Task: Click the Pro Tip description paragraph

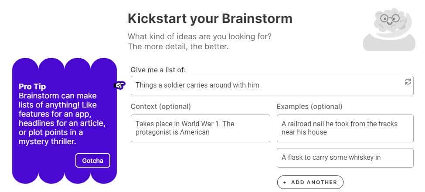Action: (x=62, y=118)
